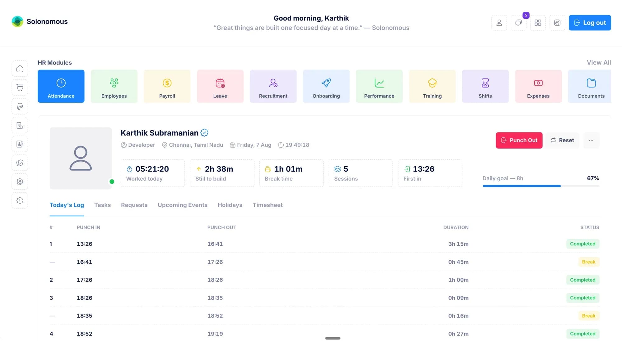Click the View All modules link
The image size is (622, 341).
[x=599, y=62]
